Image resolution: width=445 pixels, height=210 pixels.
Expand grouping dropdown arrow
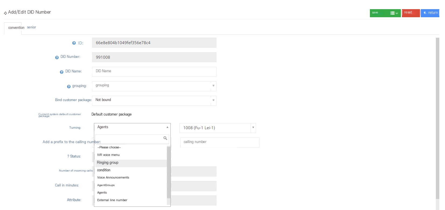point(213,86)
